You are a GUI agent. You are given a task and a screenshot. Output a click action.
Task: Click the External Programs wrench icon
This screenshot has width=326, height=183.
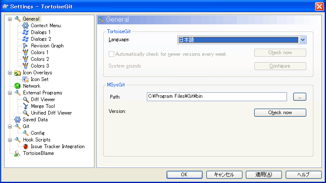(x=18, y=93)
